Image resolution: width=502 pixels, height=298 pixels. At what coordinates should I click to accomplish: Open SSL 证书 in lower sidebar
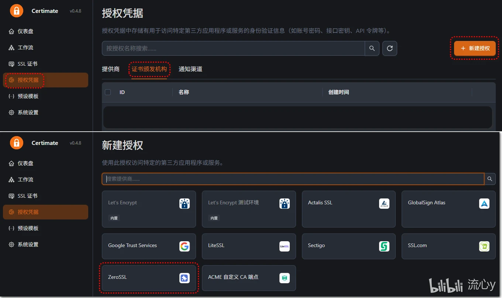[x=45, y=196]
